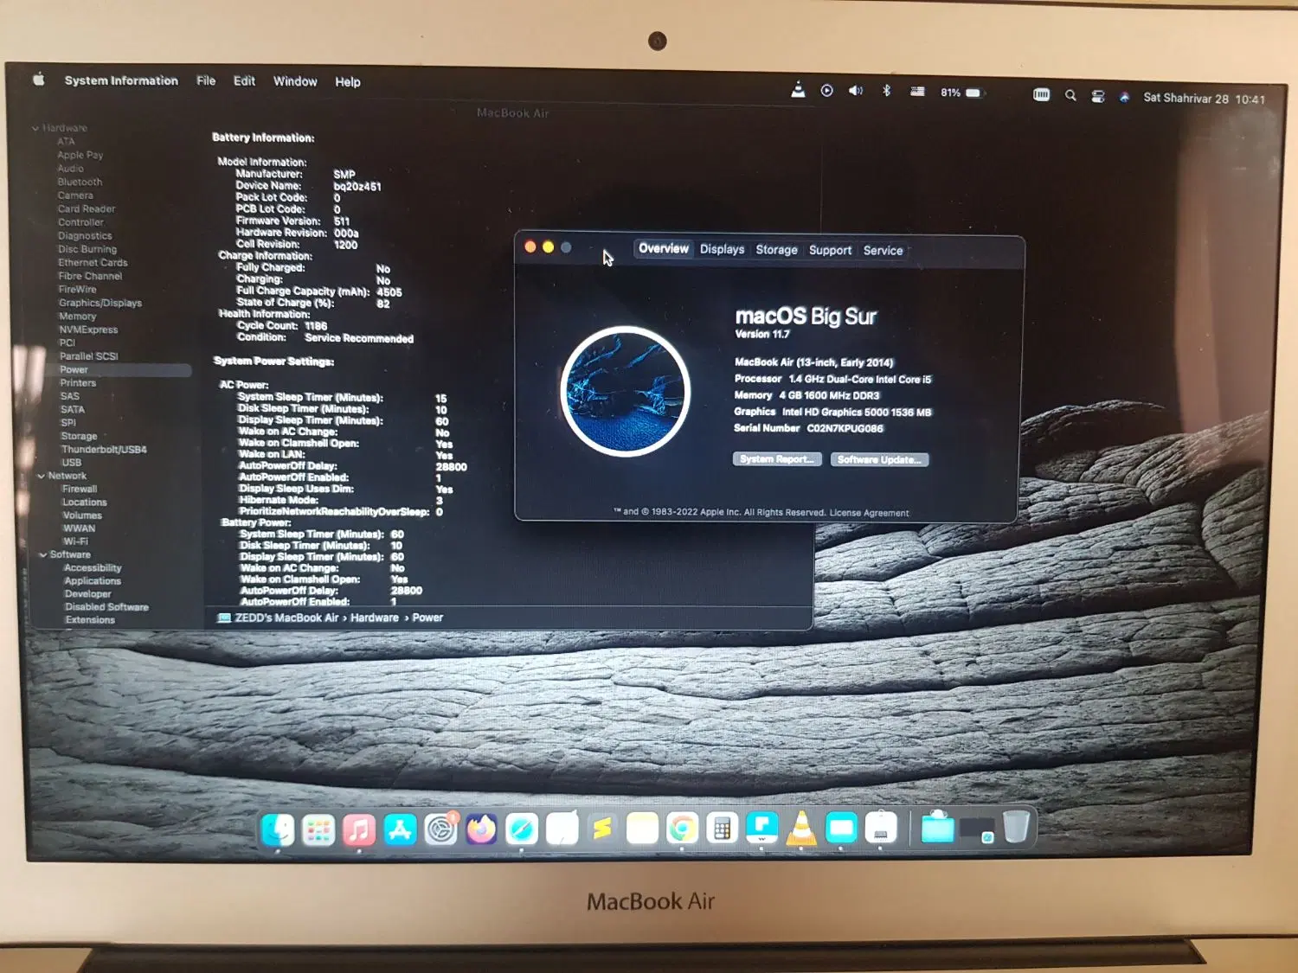
Task: Open the Trash in the Dock
Action: 1016,827
